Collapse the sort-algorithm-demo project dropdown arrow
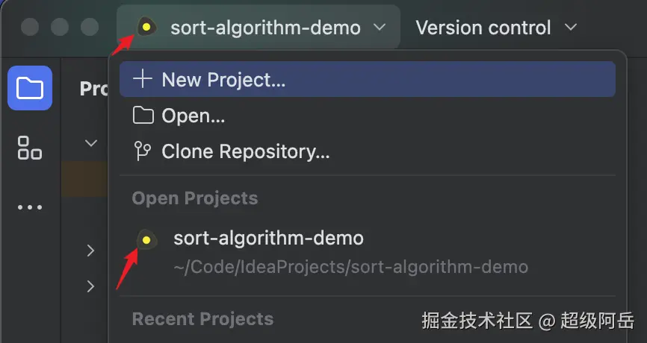The width and height of the screenshot is (647, 343). click(380, 28)
